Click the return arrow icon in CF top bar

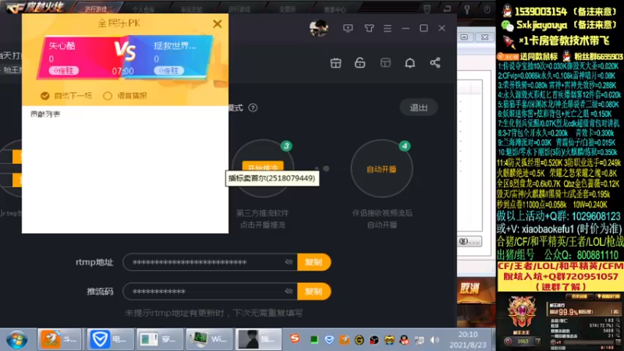[447, 9]
